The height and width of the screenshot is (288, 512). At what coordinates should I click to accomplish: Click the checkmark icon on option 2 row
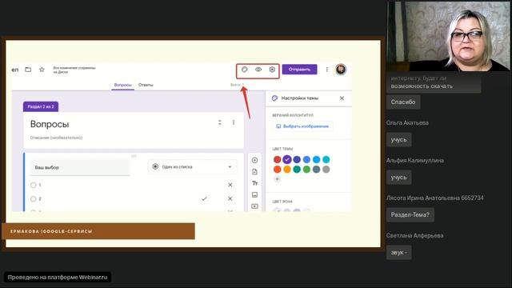(204, 198)
